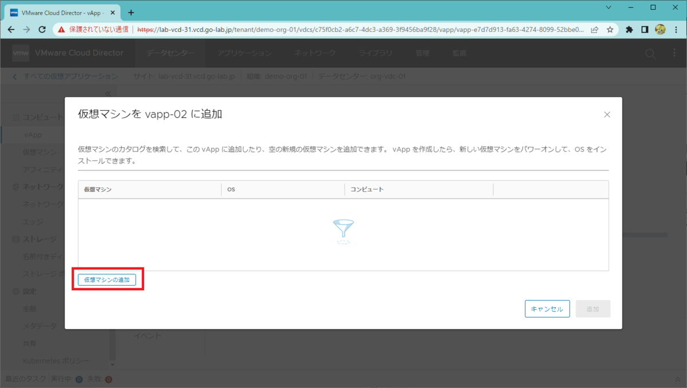This screenshot has width=687, height=388.
Task: Click the 設定 section gear icon
Action: click(x=16, y=291)
